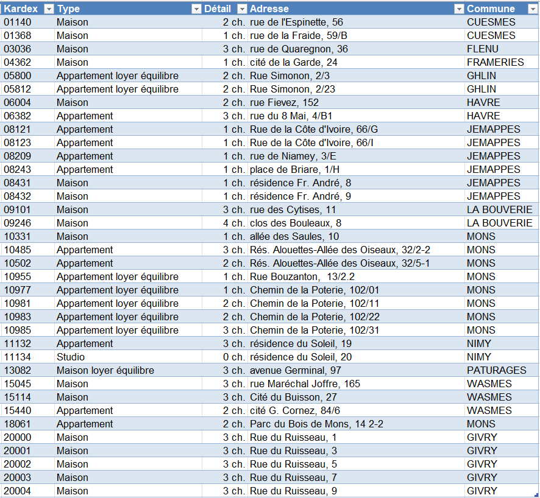This screenshot has width=540, height=498.
Task: Open the Kardex column filter dropdown
Action: tap(48, 9)
